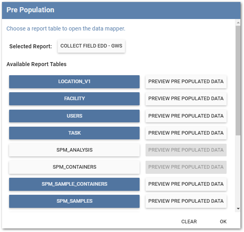Click the scrollbar track below the thumb
Image resolution: width=244 pixels, height=232 pixels.
(x=238, y=170)
